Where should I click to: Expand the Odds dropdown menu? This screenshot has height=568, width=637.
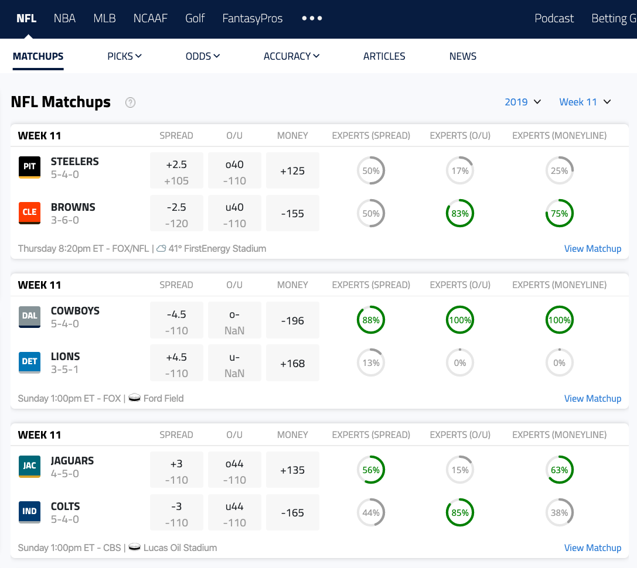tap(202, 56)
